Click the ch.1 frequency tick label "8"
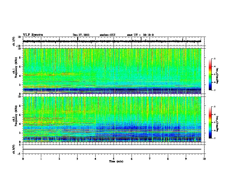230x178 pixels. pyautogui.click(x=20, y=58)
